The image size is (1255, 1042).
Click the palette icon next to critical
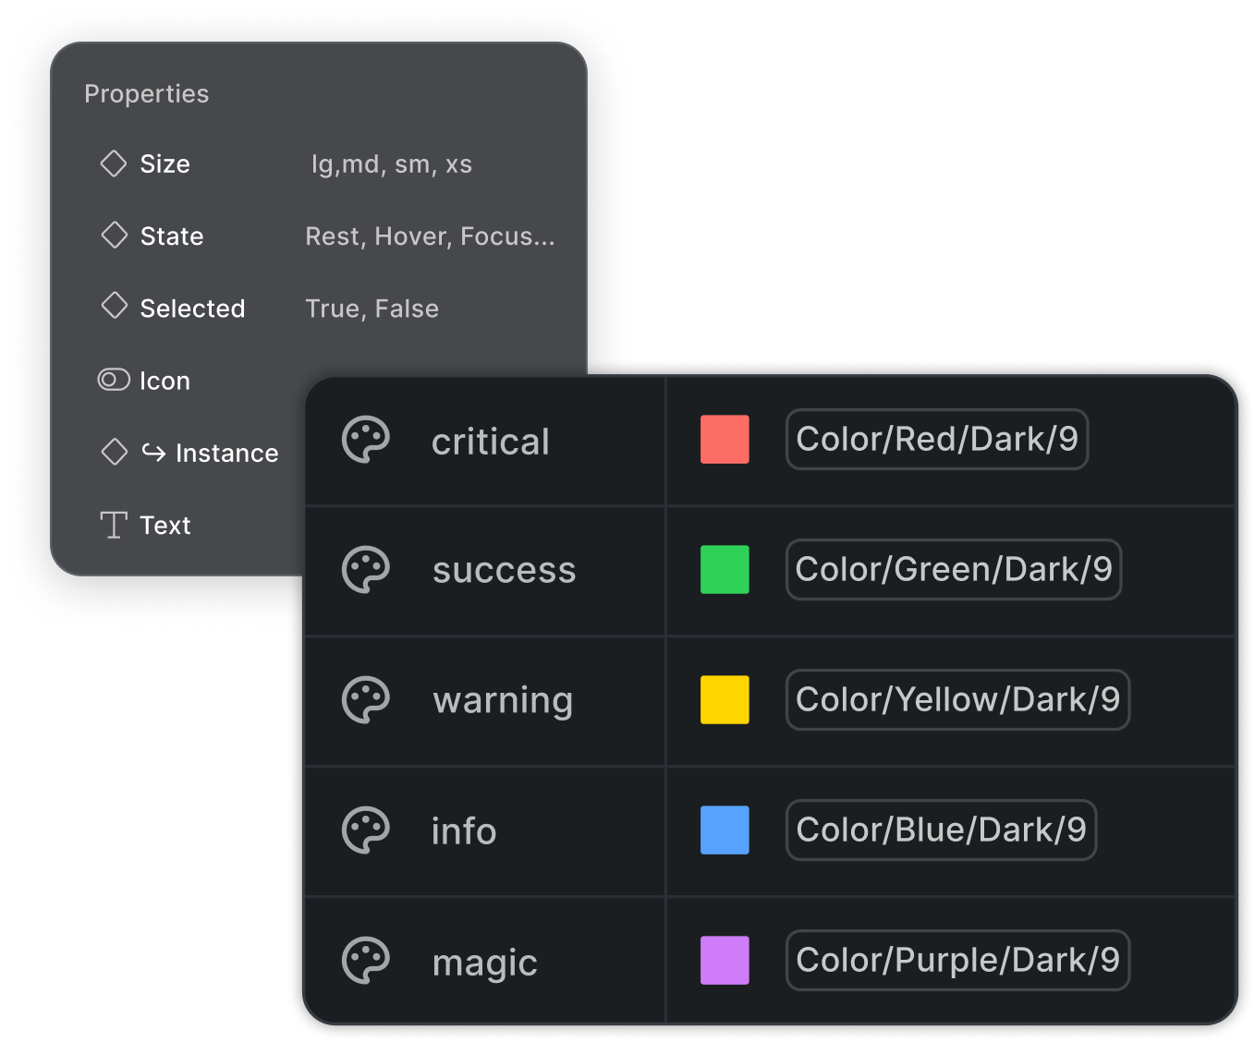(367, 440)
